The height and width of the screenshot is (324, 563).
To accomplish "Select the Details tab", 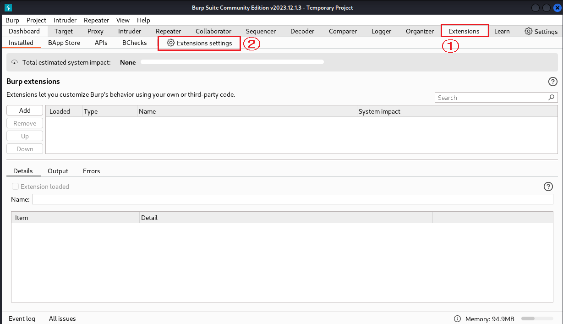I will point(23,171).
